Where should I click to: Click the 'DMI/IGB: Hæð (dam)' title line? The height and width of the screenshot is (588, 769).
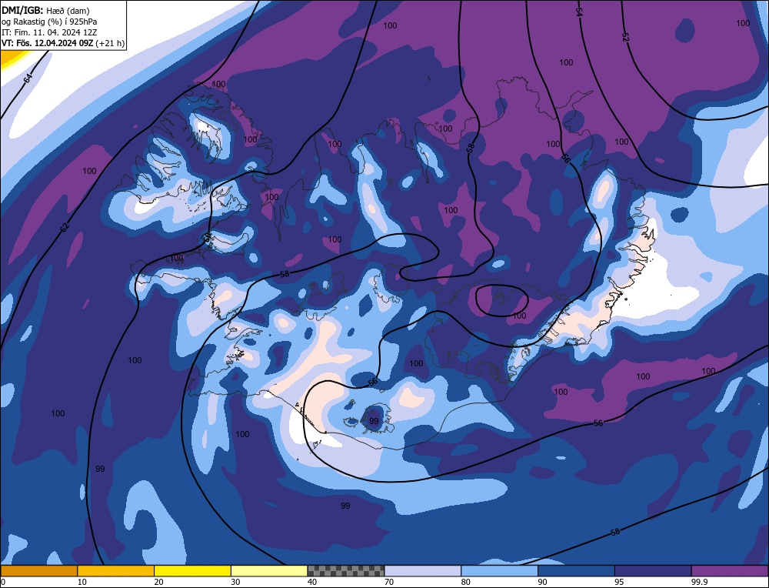45,10
